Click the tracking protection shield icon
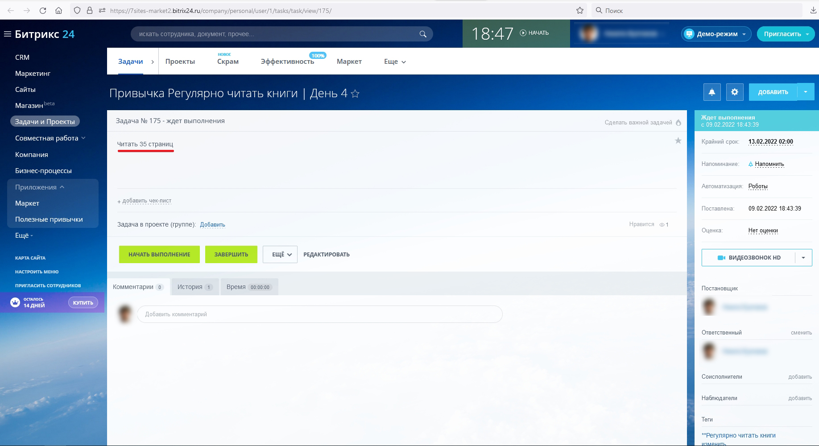 tap(77, 10)
